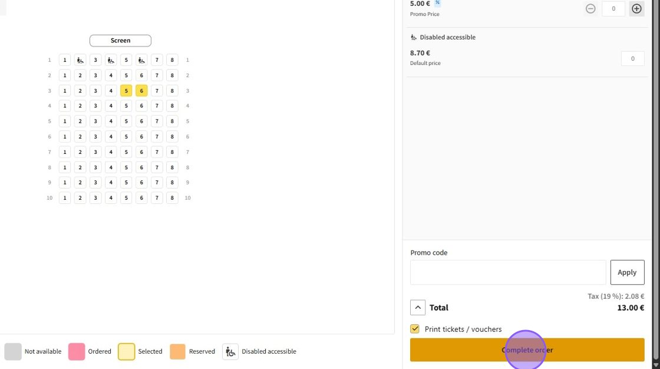Select wheelchair seat 2 in row 1
Screen dimensions: 660x369
click(x=80, y=60)
